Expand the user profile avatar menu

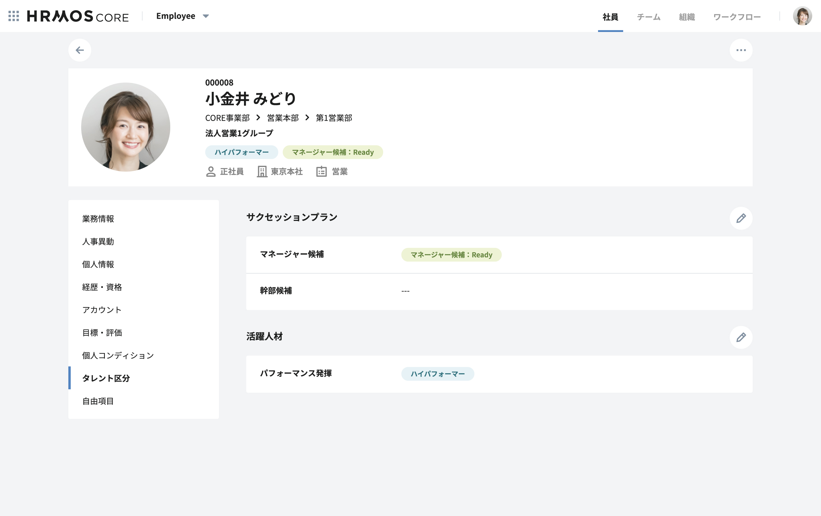pos(803,16)
